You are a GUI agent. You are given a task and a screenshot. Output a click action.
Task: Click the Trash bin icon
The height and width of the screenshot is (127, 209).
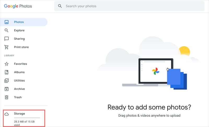[x=7, y=97]
